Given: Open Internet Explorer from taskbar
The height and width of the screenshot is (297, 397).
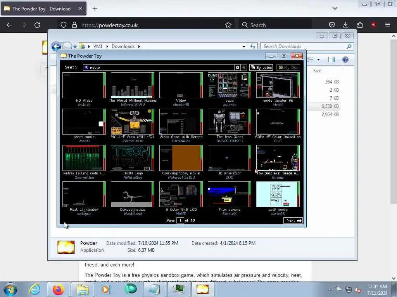Looking at the screenshot, I should pos(35,289).
